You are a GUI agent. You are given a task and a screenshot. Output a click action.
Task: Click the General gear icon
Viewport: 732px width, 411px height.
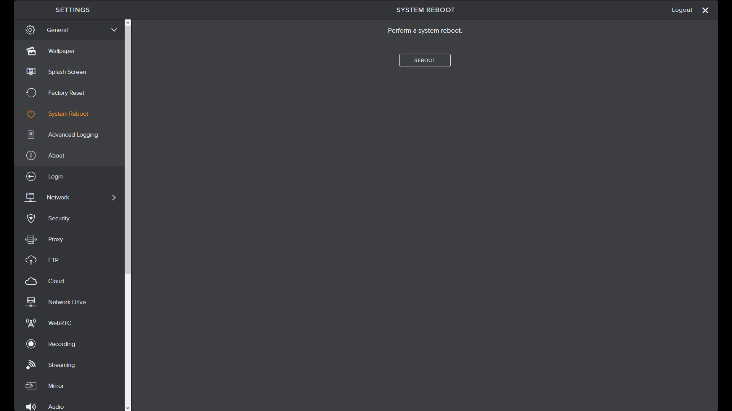tap(30, 30)
